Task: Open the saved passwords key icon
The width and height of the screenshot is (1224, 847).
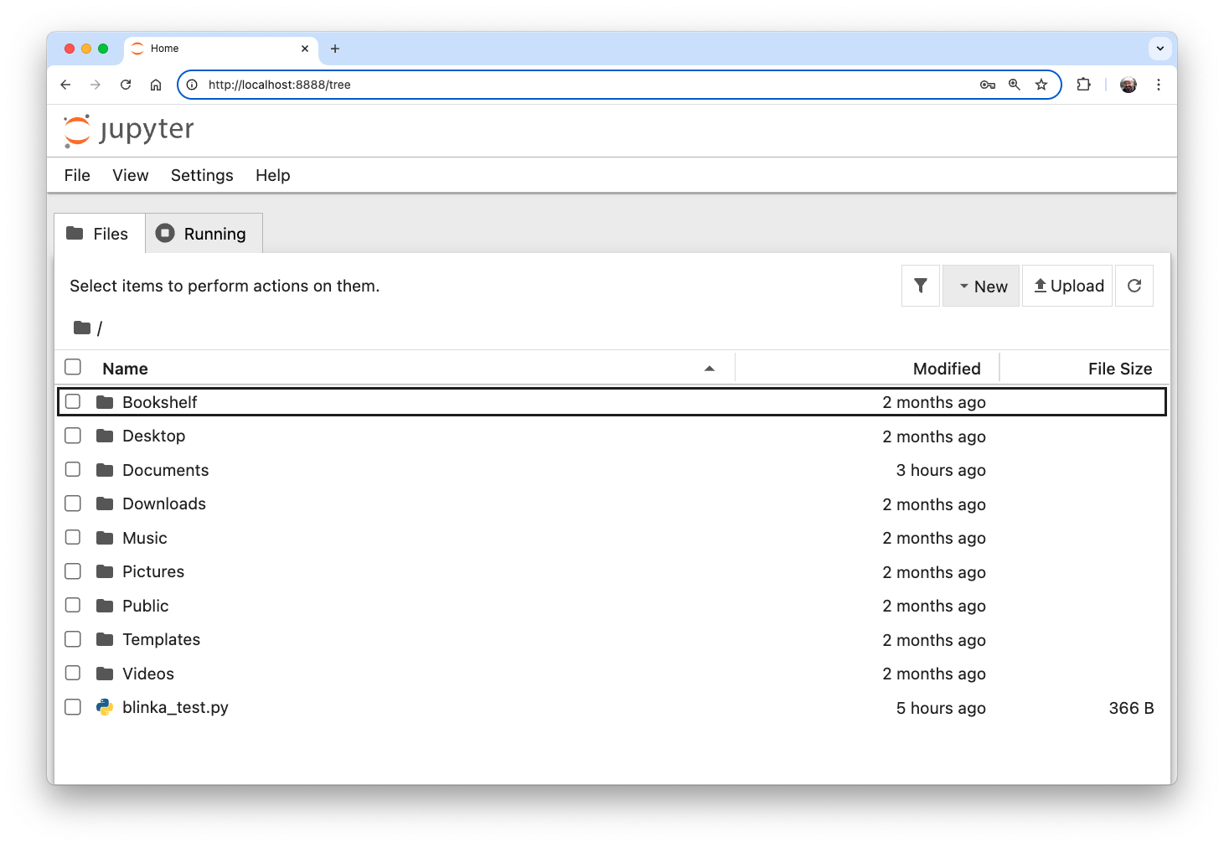Action: 988,85
